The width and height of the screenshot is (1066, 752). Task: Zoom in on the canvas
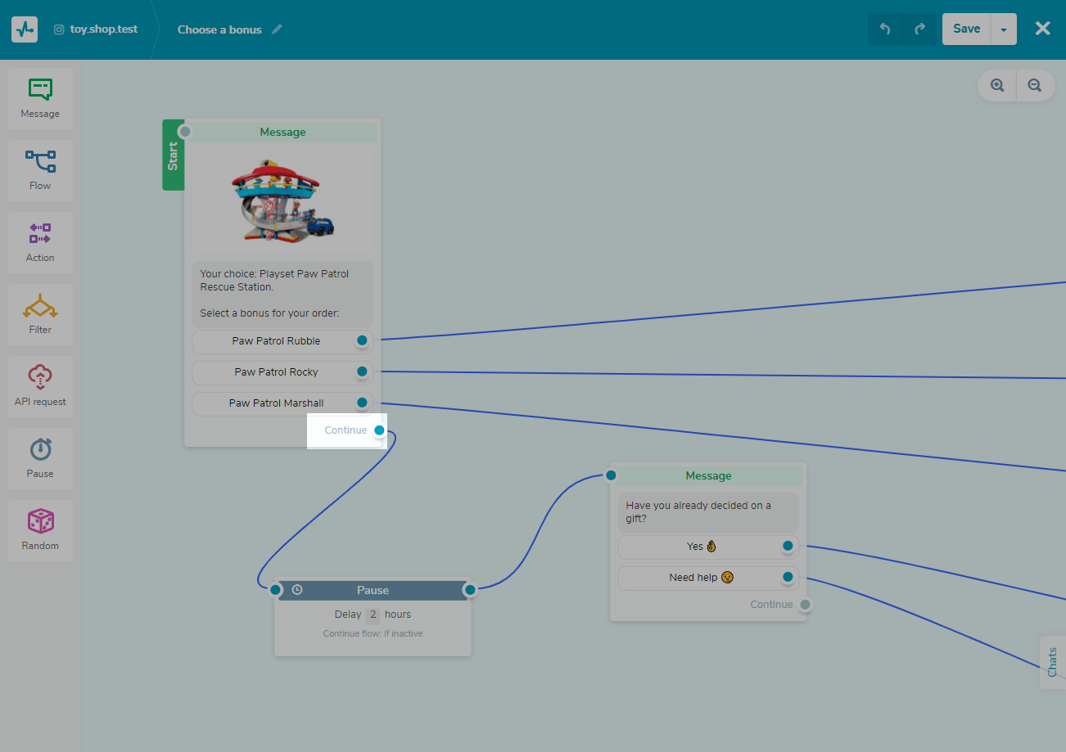997,85
